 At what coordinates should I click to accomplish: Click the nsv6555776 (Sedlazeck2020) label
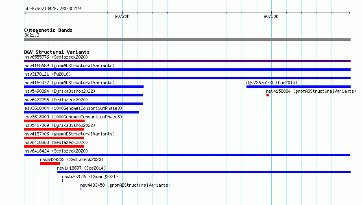(x=56, y=57)
